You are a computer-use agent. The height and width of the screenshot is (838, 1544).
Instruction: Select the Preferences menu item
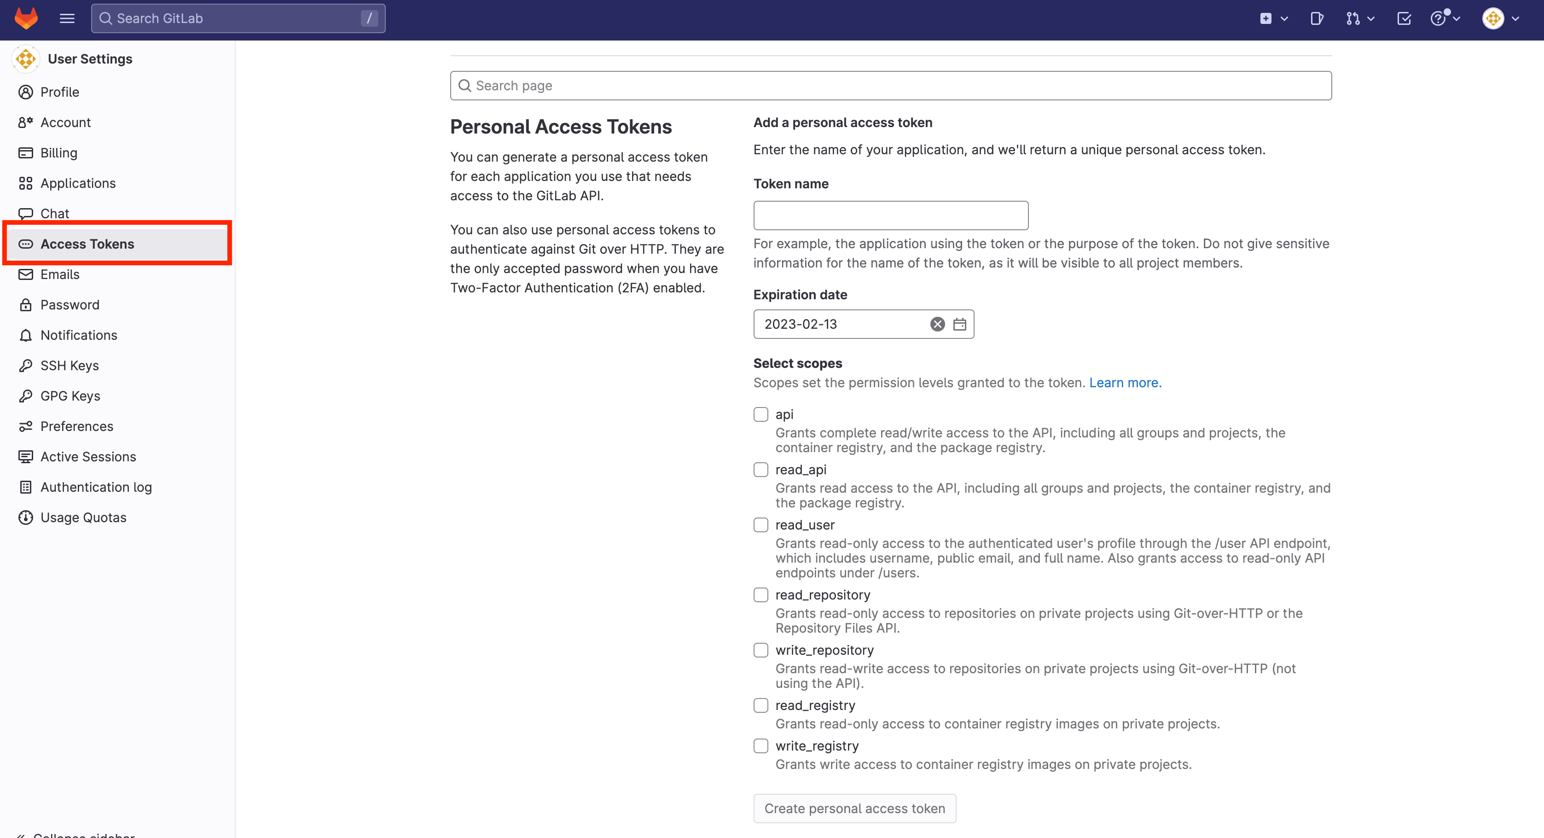click(x=76, y=425)
